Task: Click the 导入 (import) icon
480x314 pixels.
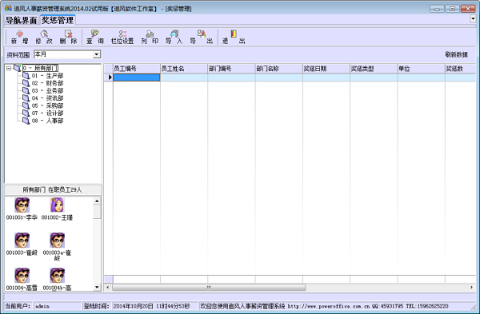Action: 174,37
